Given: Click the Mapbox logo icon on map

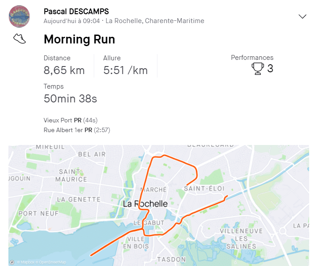Looking at the screenshot, I should coord(12,262).
